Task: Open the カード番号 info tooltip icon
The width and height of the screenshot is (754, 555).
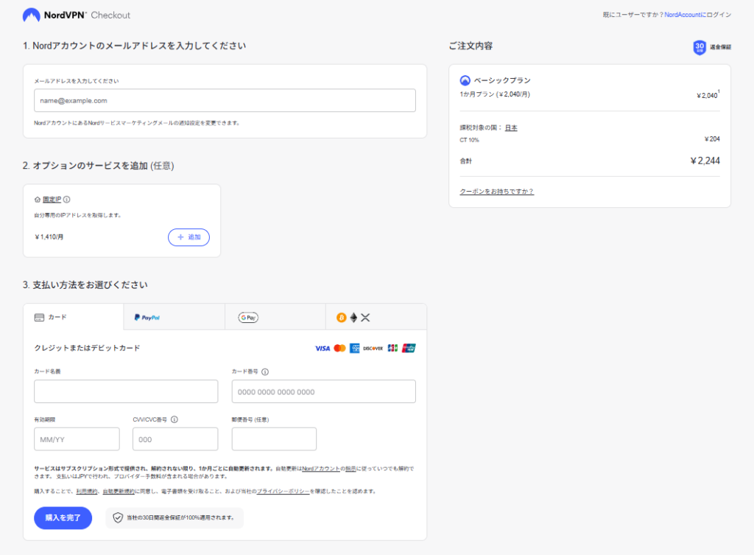Action: tap(267, 371)
